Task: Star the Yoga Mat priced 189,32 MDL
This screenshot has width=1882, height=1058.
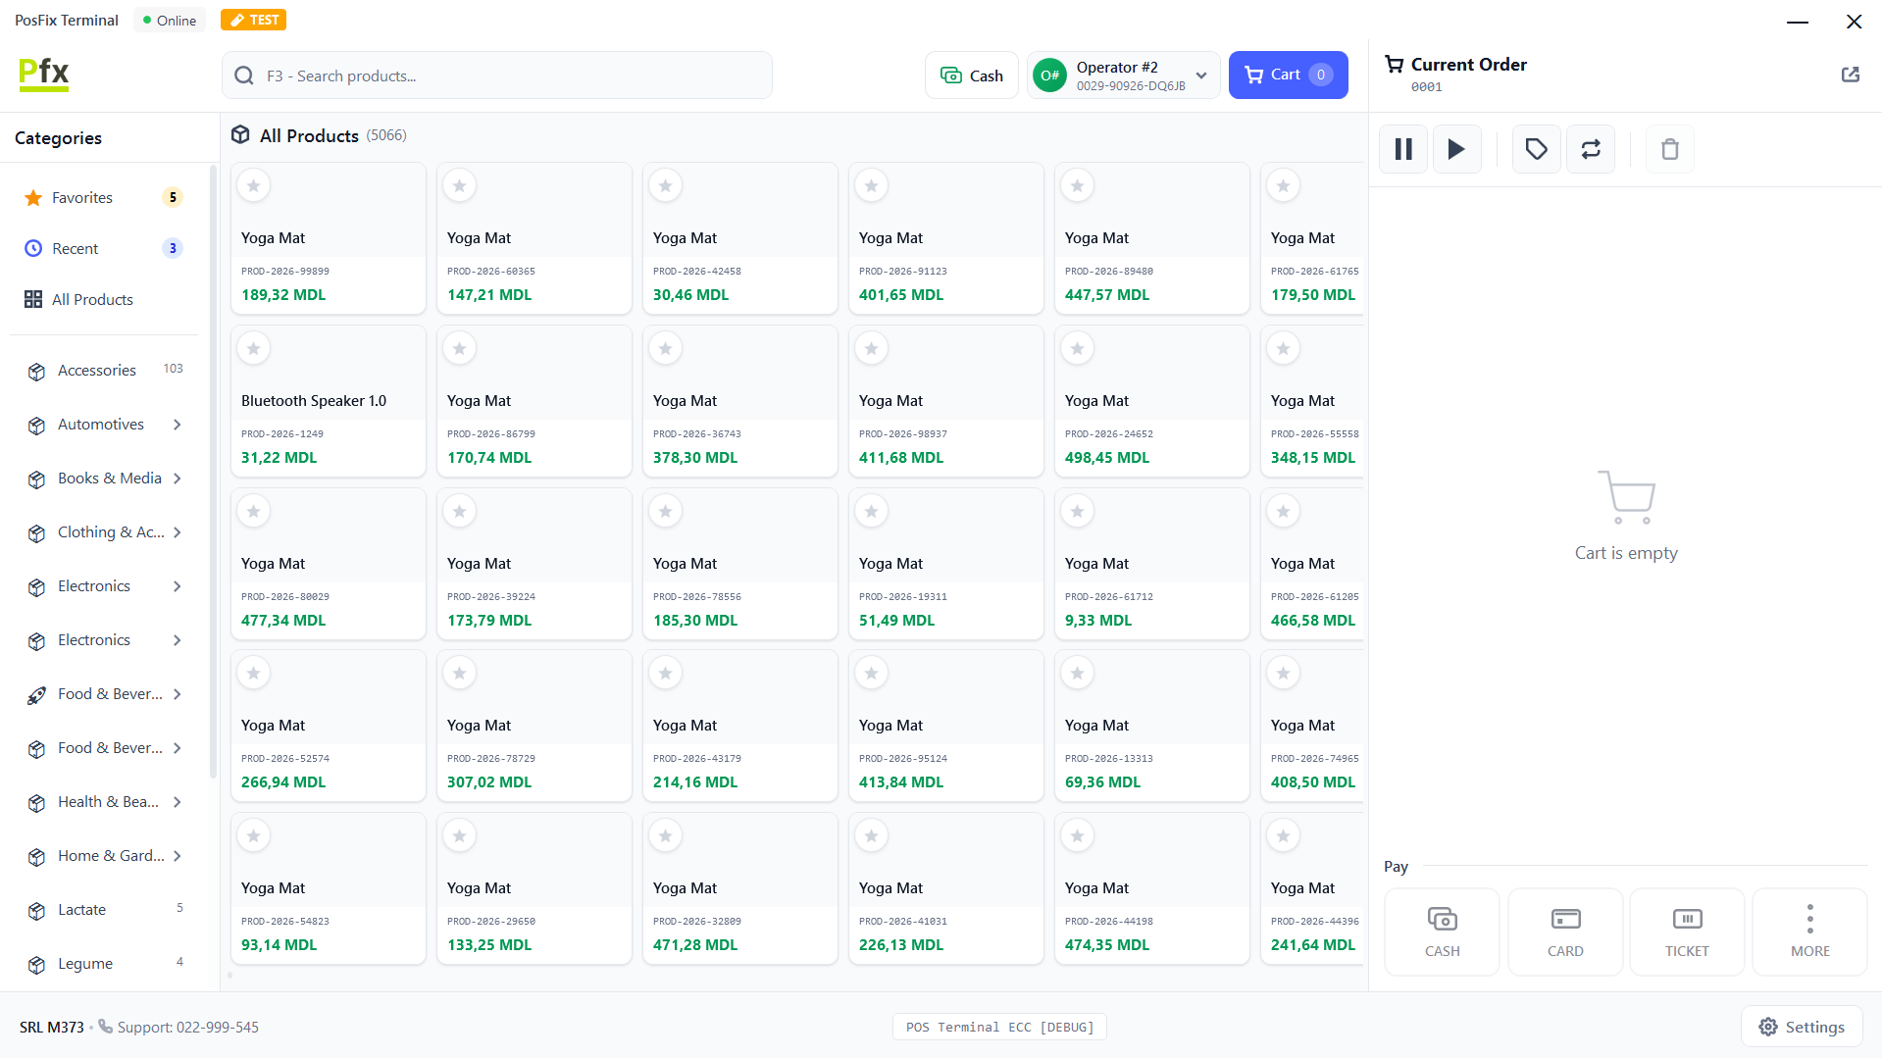Action: pyautogui.click(x=254, y=185)
